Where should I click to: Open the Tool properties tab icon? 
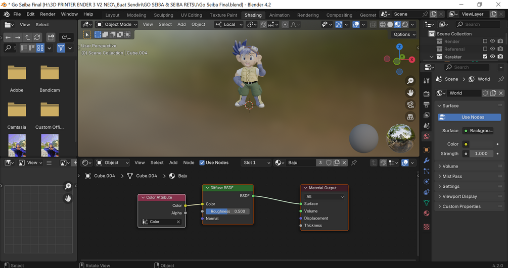click(426, 81)
